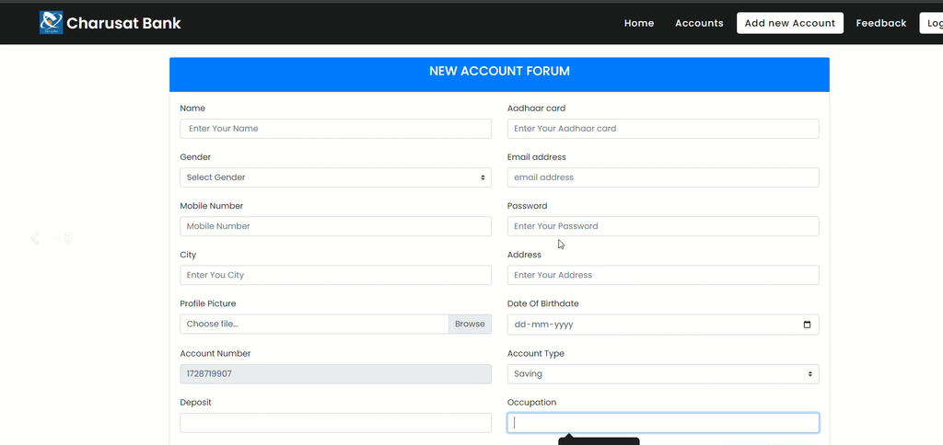Focus the email address input
Viewport: 943px width, 445px height.
point(663,177)
